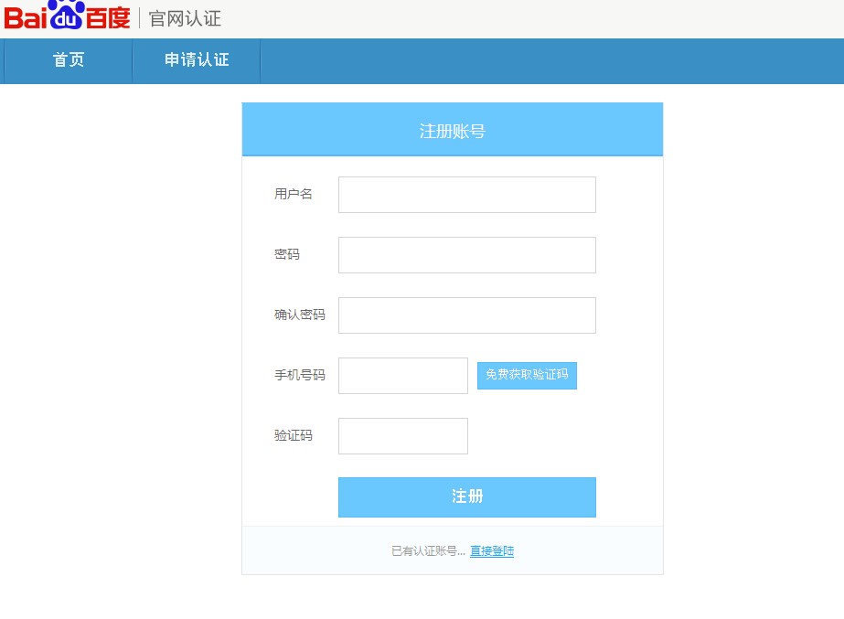Click the 手机号码 field label

298,375
